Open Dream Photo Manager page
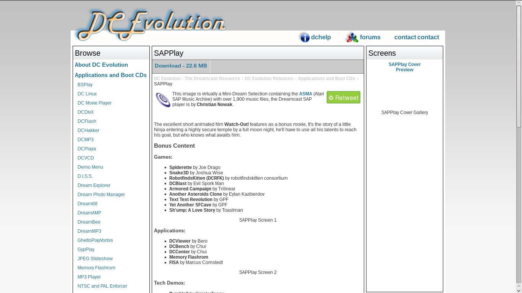 point(101,195)
